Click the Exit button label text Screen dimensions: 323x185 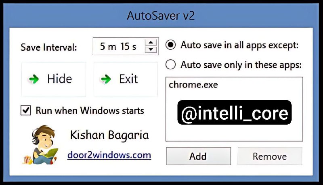click(128, 79)
